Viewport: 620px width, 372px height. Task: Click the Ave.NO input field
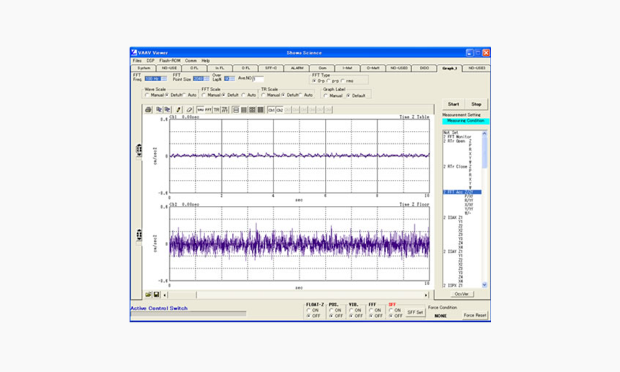pyautogui.click(x=259, y=79)
